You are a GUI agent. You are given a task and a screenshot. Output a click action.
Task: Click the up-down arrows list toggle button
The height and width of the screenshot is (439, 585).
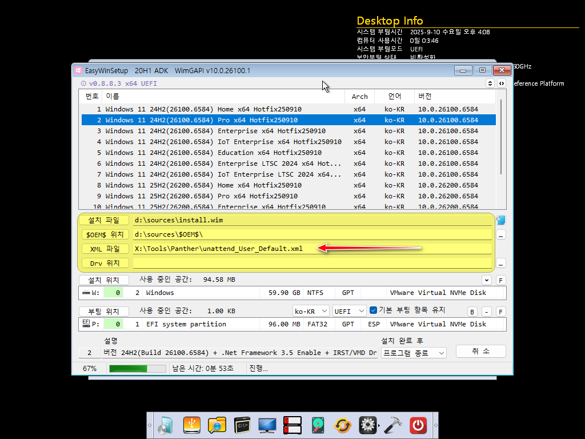(490, 83)
